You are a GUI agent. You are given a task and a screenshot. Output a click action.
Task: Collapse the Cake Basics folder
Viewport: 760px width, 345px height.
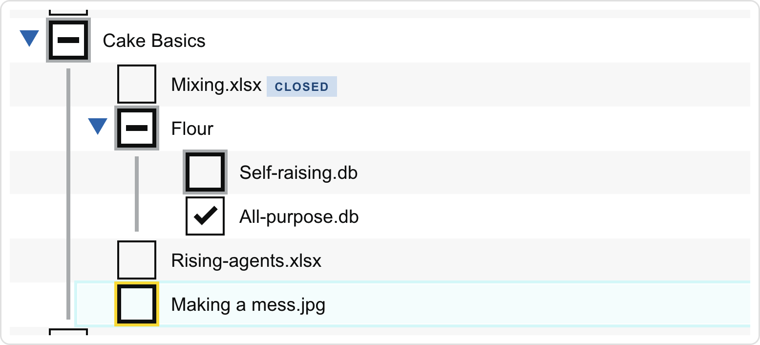(29, 39)
